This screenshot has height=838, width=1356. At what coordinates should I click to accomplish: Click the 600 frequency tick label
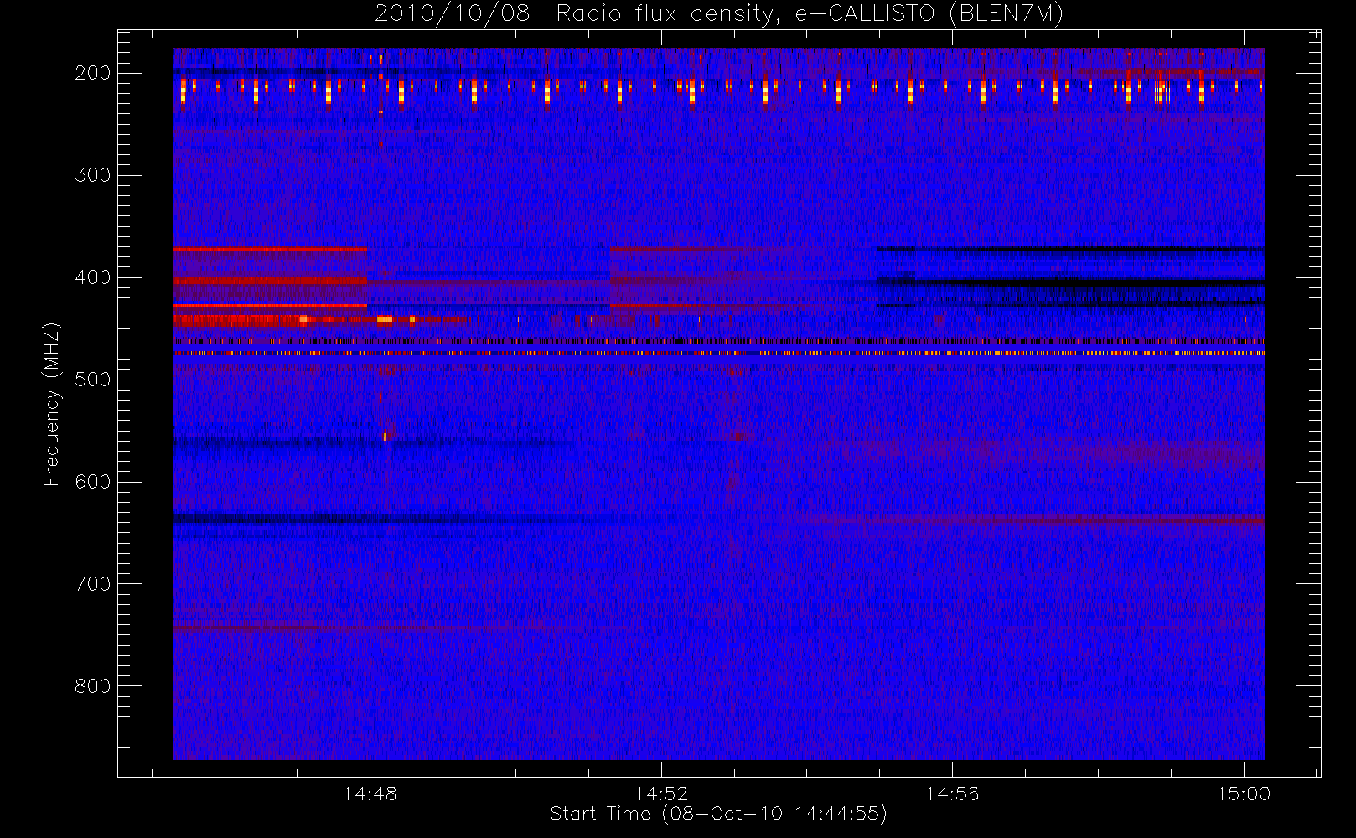pos(93,482)
